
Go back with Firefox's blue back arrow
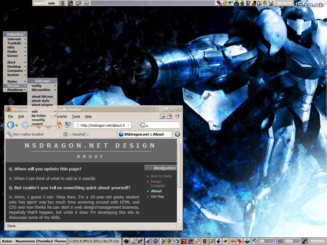point(11,125)
